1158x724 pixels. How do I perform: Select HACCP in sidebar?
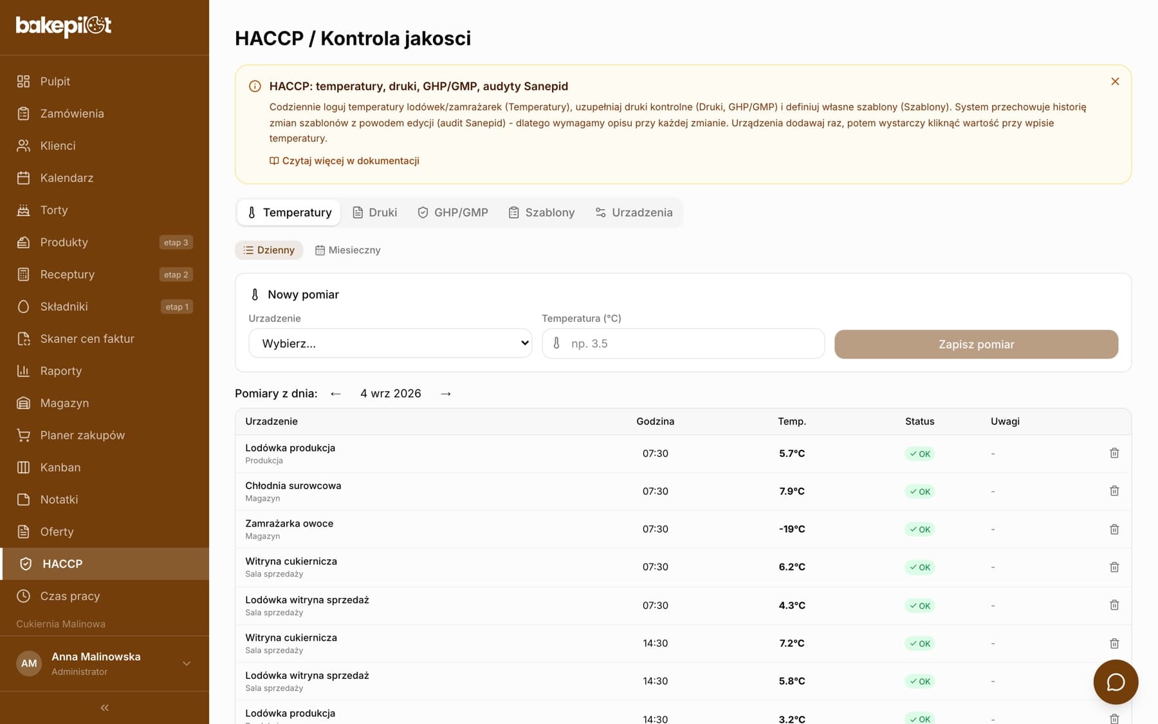(104, 564)
